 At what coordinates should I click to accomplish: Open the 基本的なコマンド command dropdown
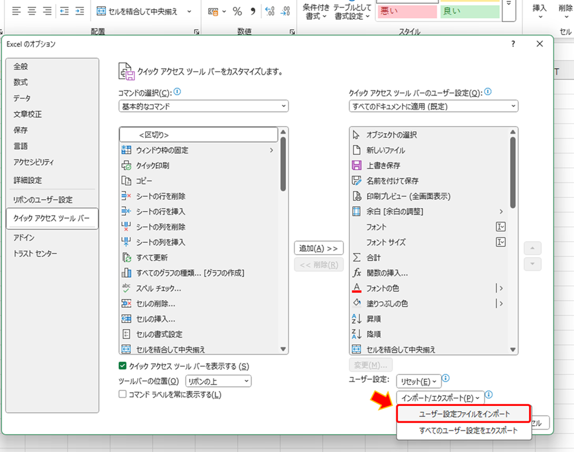click(x=204, y=106)
